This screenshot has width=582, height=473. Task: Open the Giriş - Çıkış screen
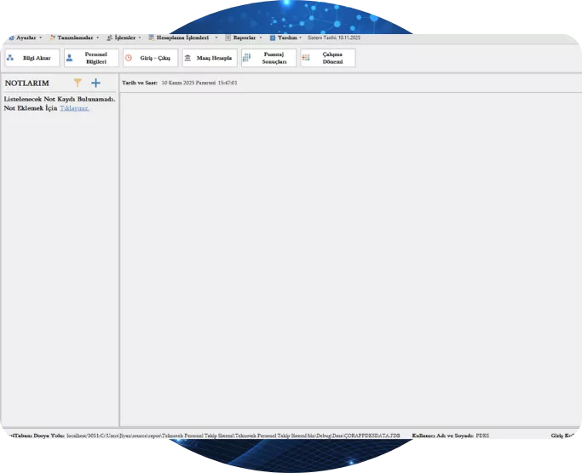(x=150, y=58)
